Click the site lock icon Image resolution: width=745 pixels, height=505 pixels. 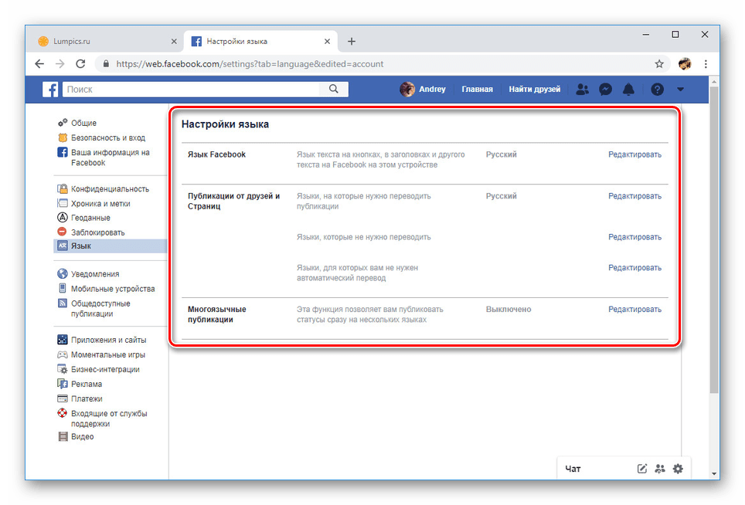[106, 63]
